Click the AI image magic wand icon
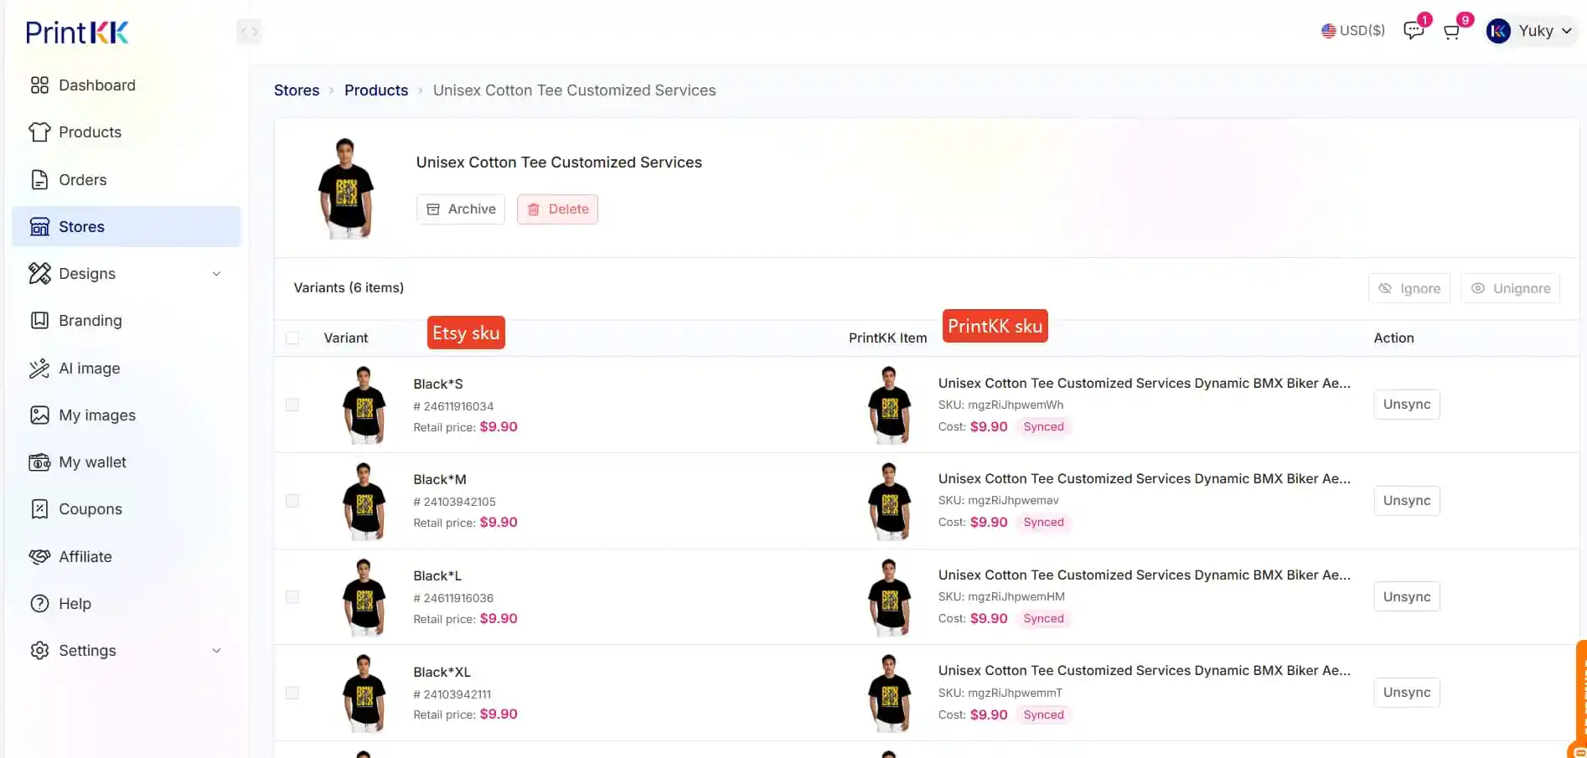Image resolution: width=1587 pixels, height=758 pixels. tap(39, 369)
